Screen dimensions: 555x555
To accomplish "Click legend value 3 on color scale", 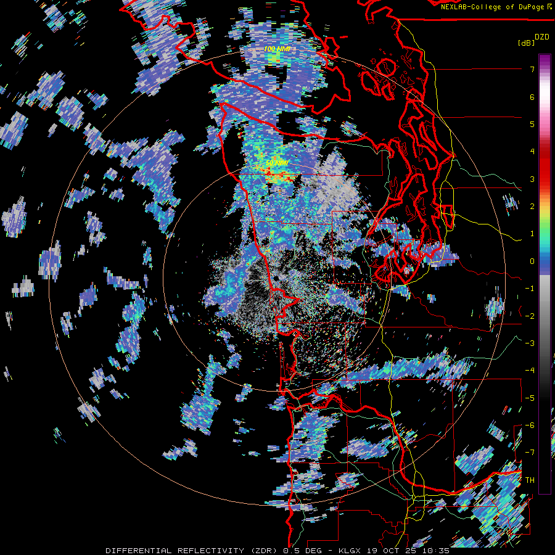I will click(532, 179).
